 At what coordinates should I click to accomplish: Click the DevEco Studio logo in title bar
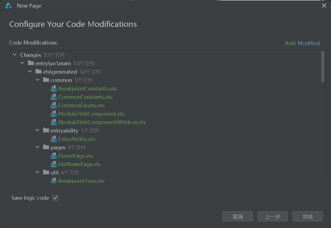(8, 6)
